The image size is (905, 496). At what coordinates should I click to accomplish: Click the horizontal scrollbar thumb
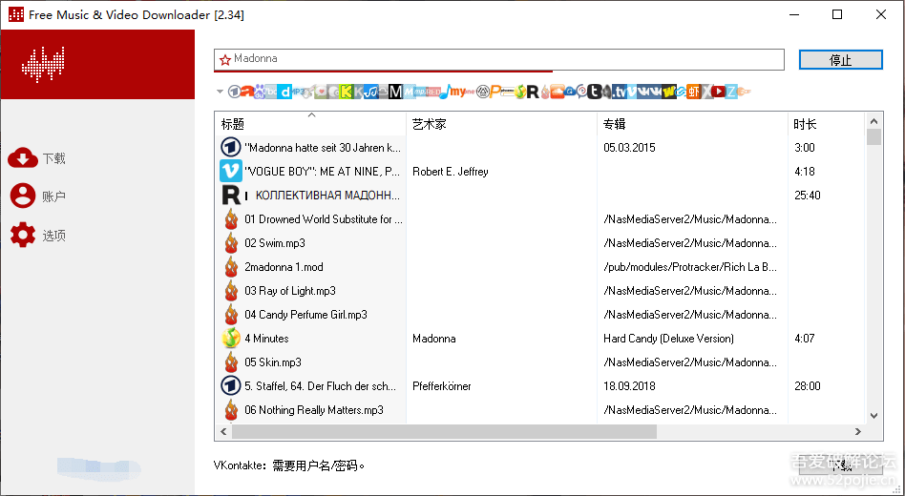point(445,431)
